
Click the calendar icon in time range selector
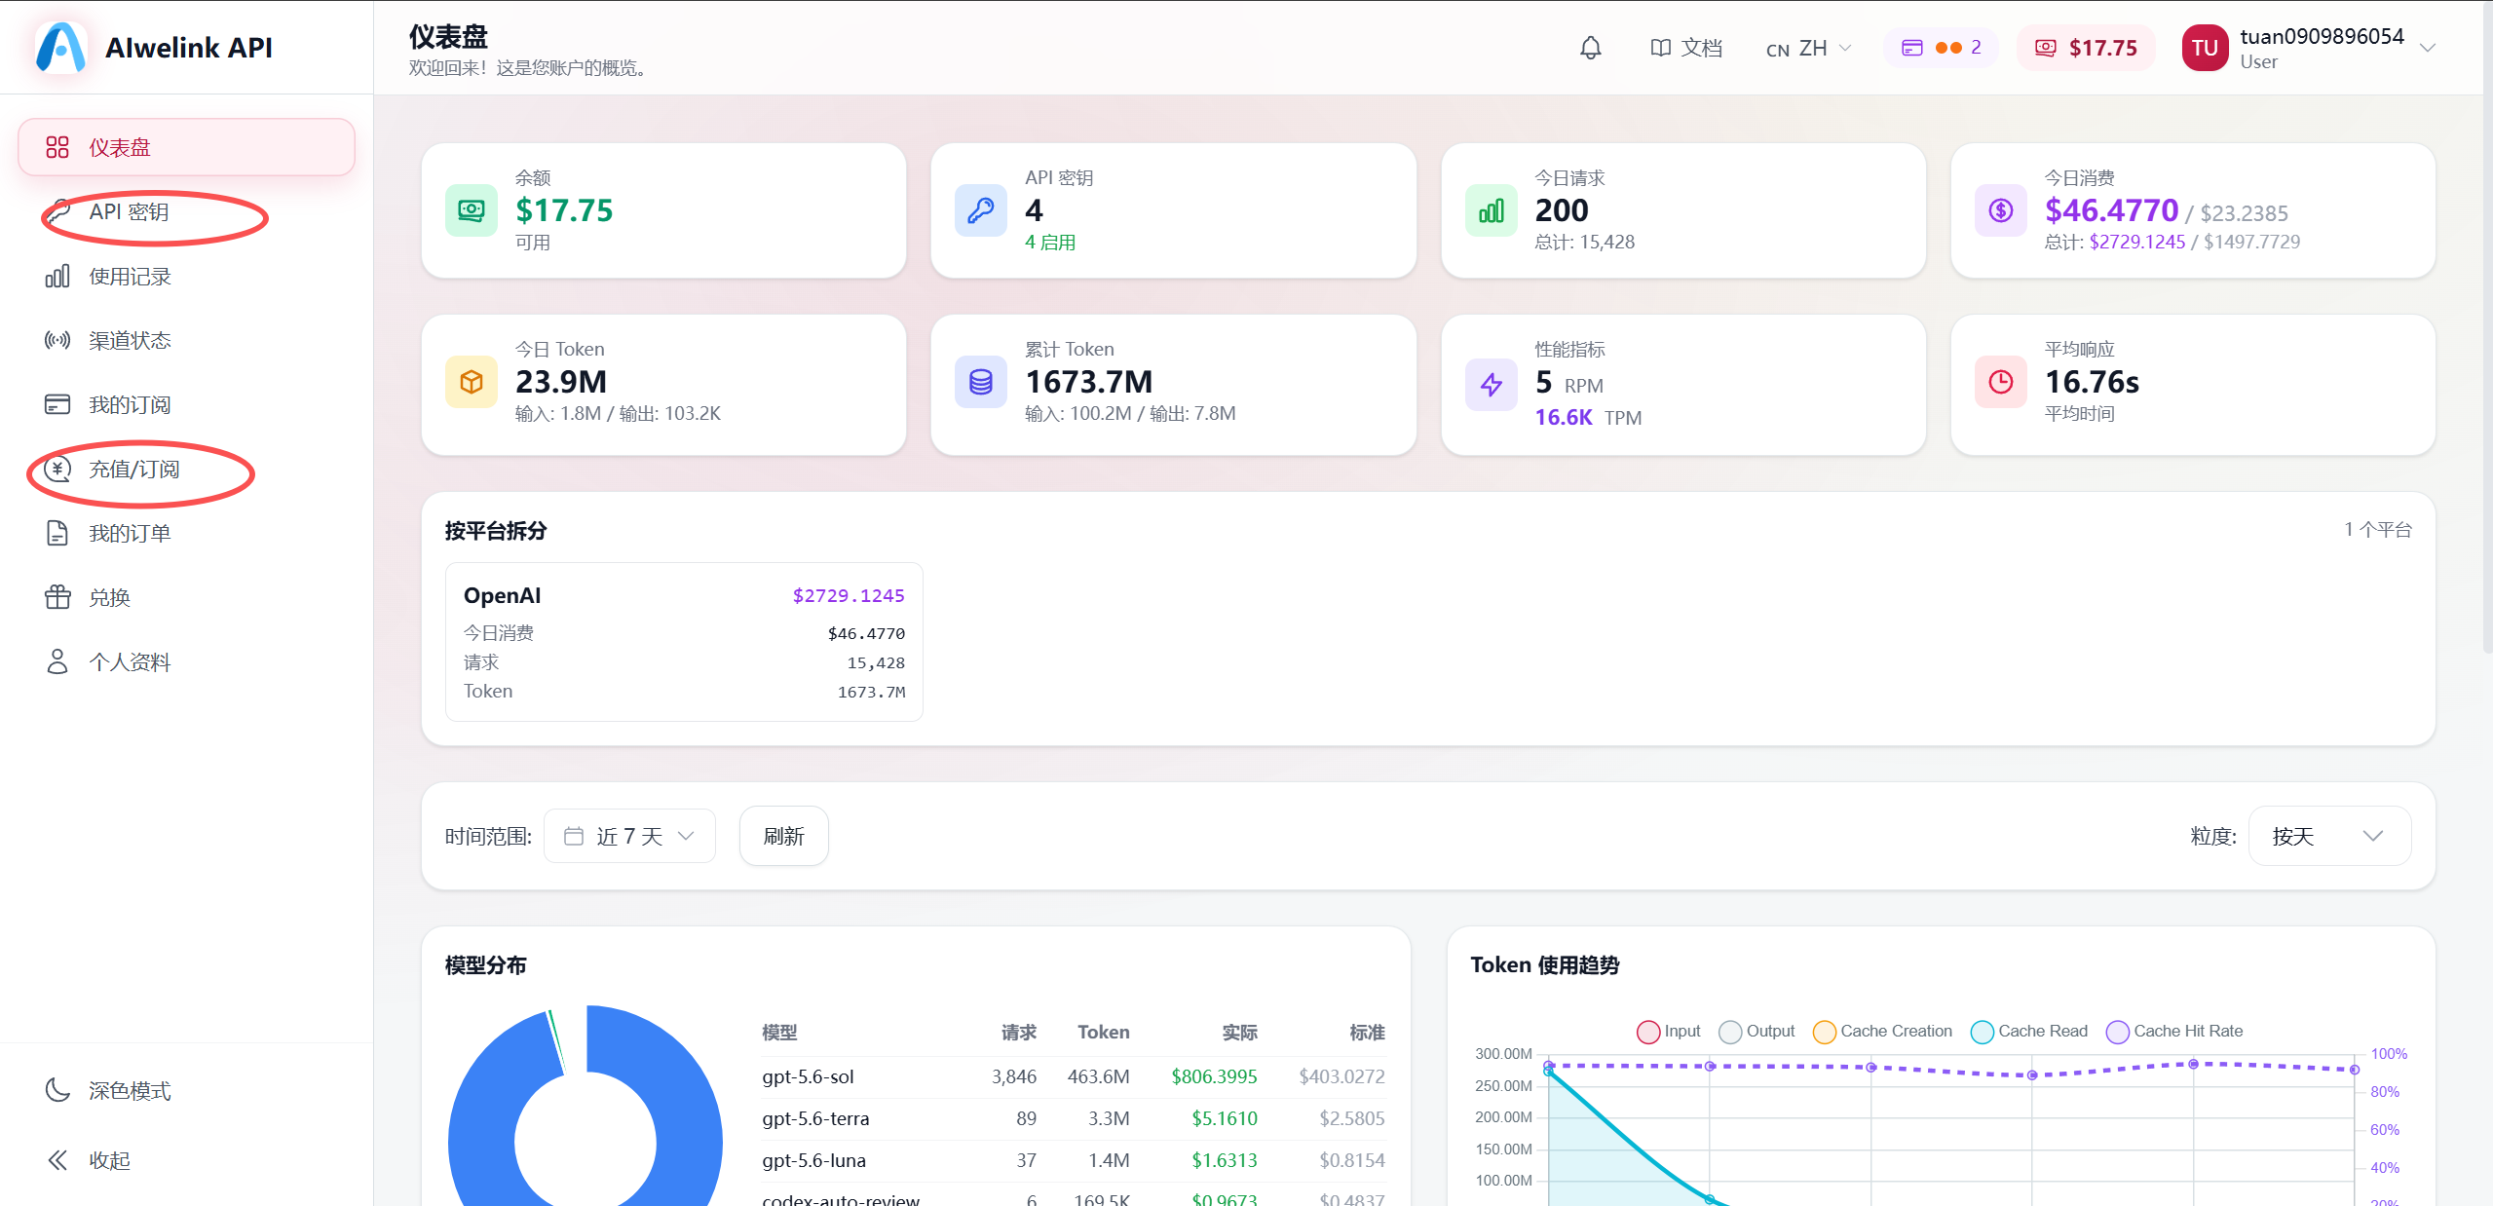[574, 836]
